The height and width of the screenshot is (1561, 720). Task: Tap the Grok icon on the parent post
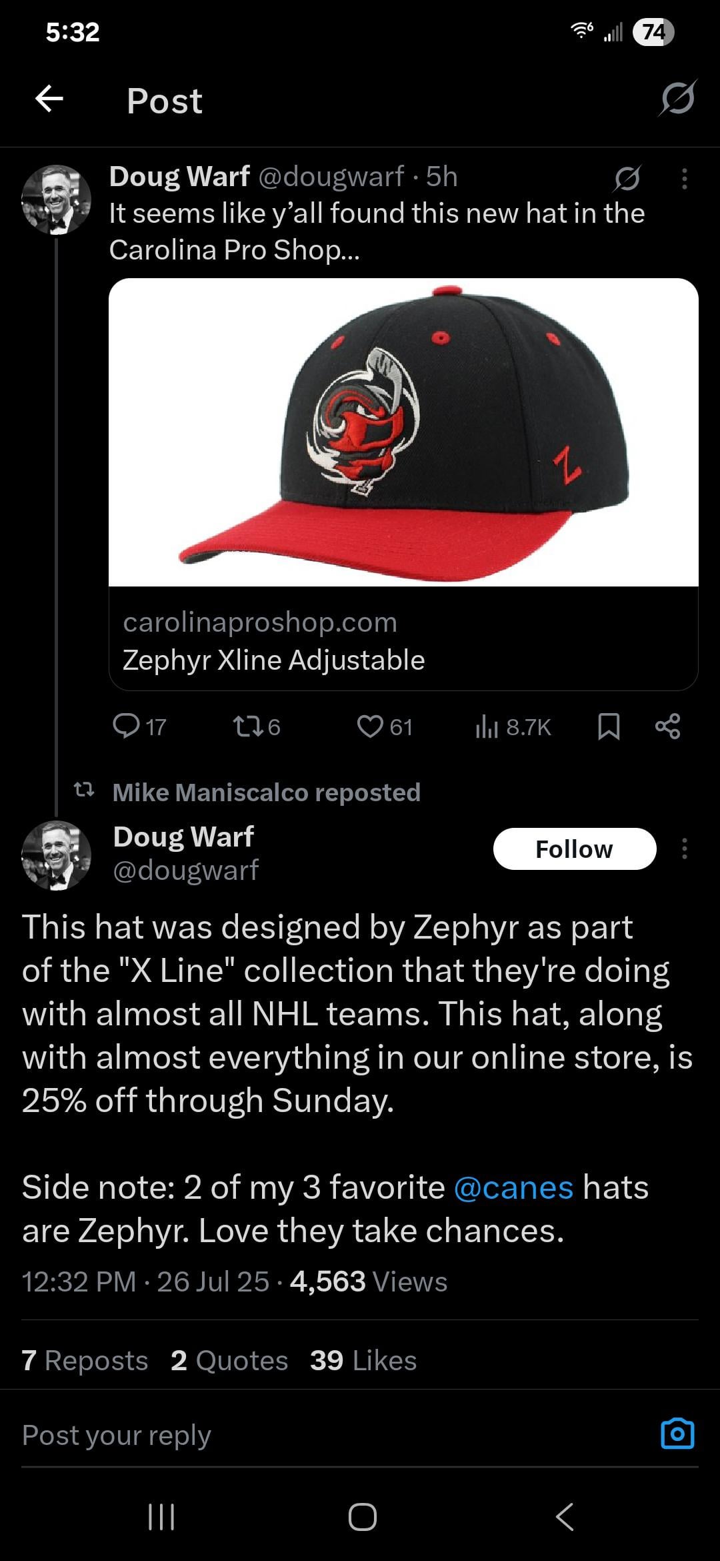(627, 178)
